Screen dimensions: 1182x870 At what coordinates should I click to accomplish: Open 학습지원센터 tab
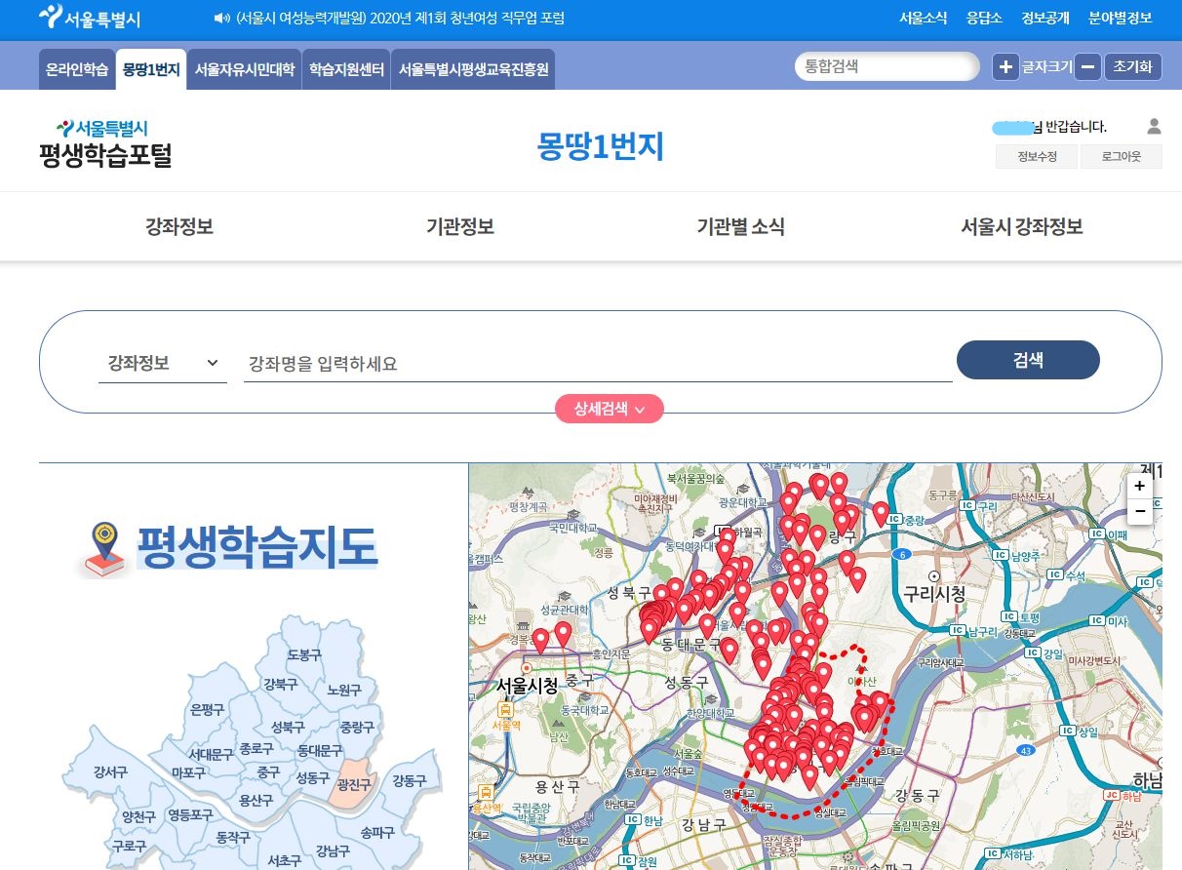coord(346,70)
